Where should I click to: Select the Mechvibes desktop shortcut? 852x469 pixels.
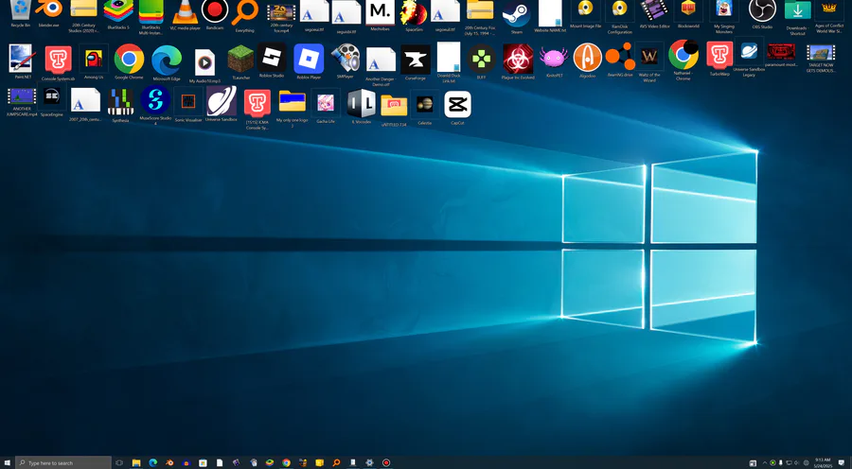click(x=380, y=13)
